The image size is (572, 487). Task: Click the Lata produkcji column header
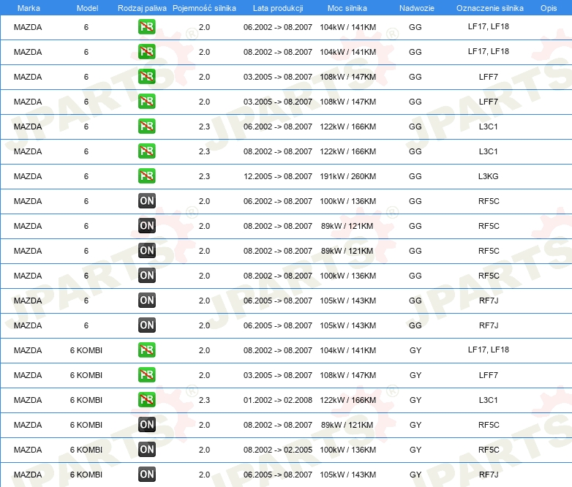coord(277,7)
